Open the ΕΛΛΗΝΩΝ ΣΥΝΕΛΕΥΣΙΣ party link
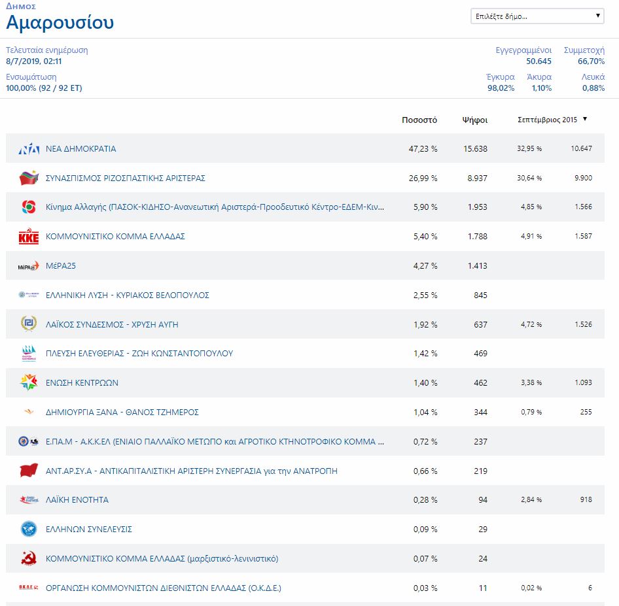Viewport: 619px width, 606px height. [89, 529]
